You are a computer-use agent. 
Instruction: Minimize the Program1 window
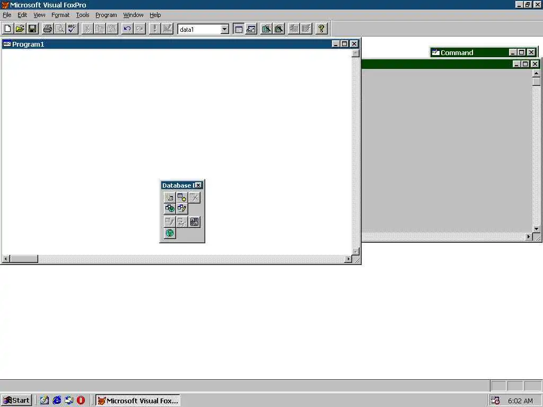coord(336,43)
